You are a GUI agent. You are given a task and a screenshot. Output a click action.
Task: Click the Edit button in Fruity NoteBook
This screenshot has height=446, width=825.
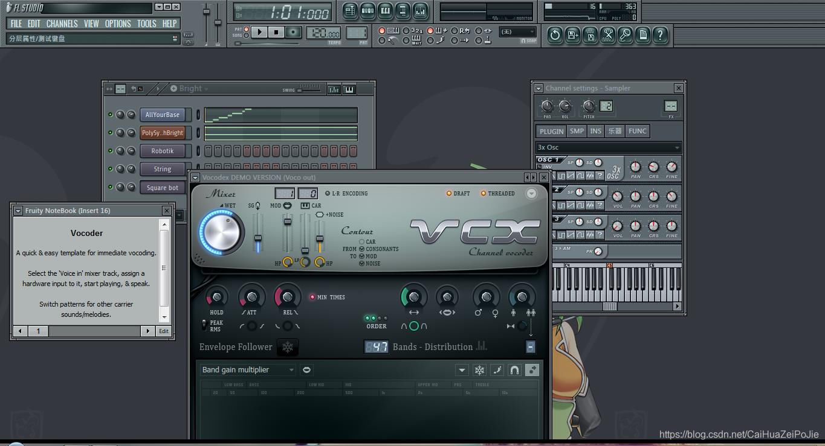pyautogui.click(x=164, y=331)
